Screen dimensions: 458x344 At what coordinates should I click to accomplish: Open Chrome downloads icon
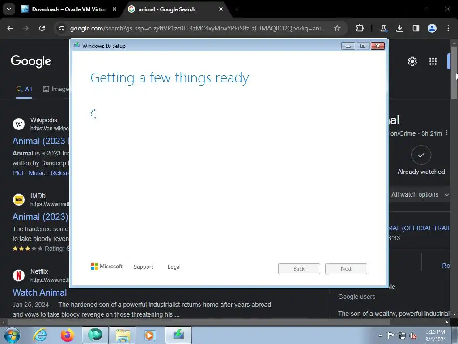[x=399, y=28]
